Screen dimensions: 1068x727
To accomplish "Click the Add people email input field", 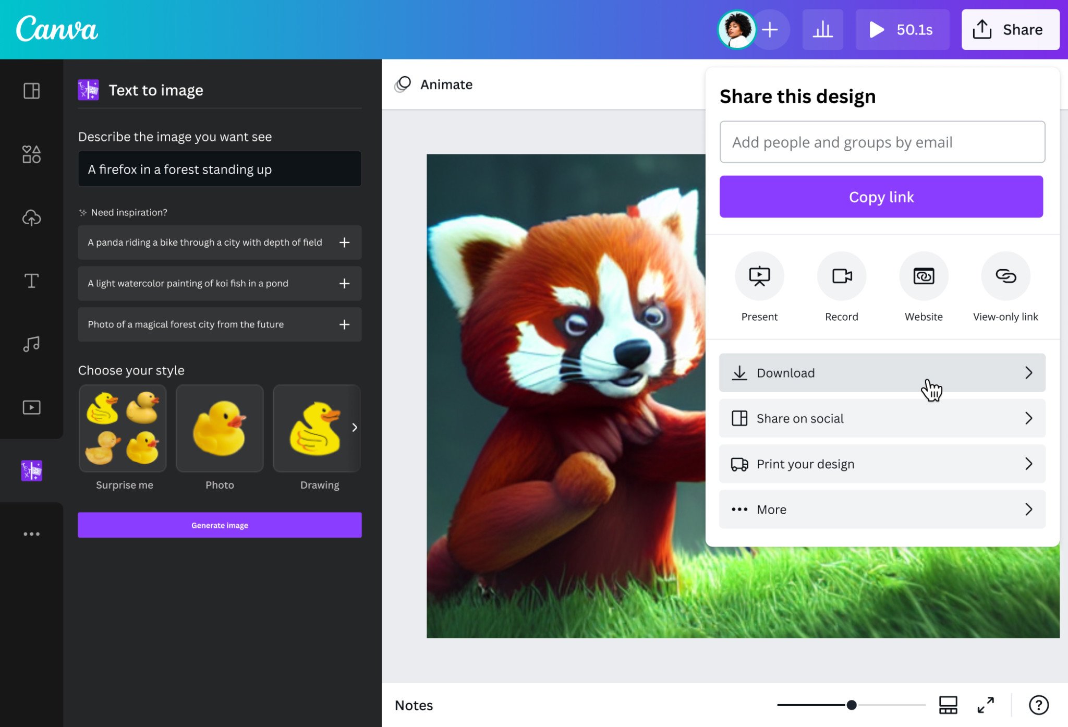I will pyautogui.click(x=881, y=142).
